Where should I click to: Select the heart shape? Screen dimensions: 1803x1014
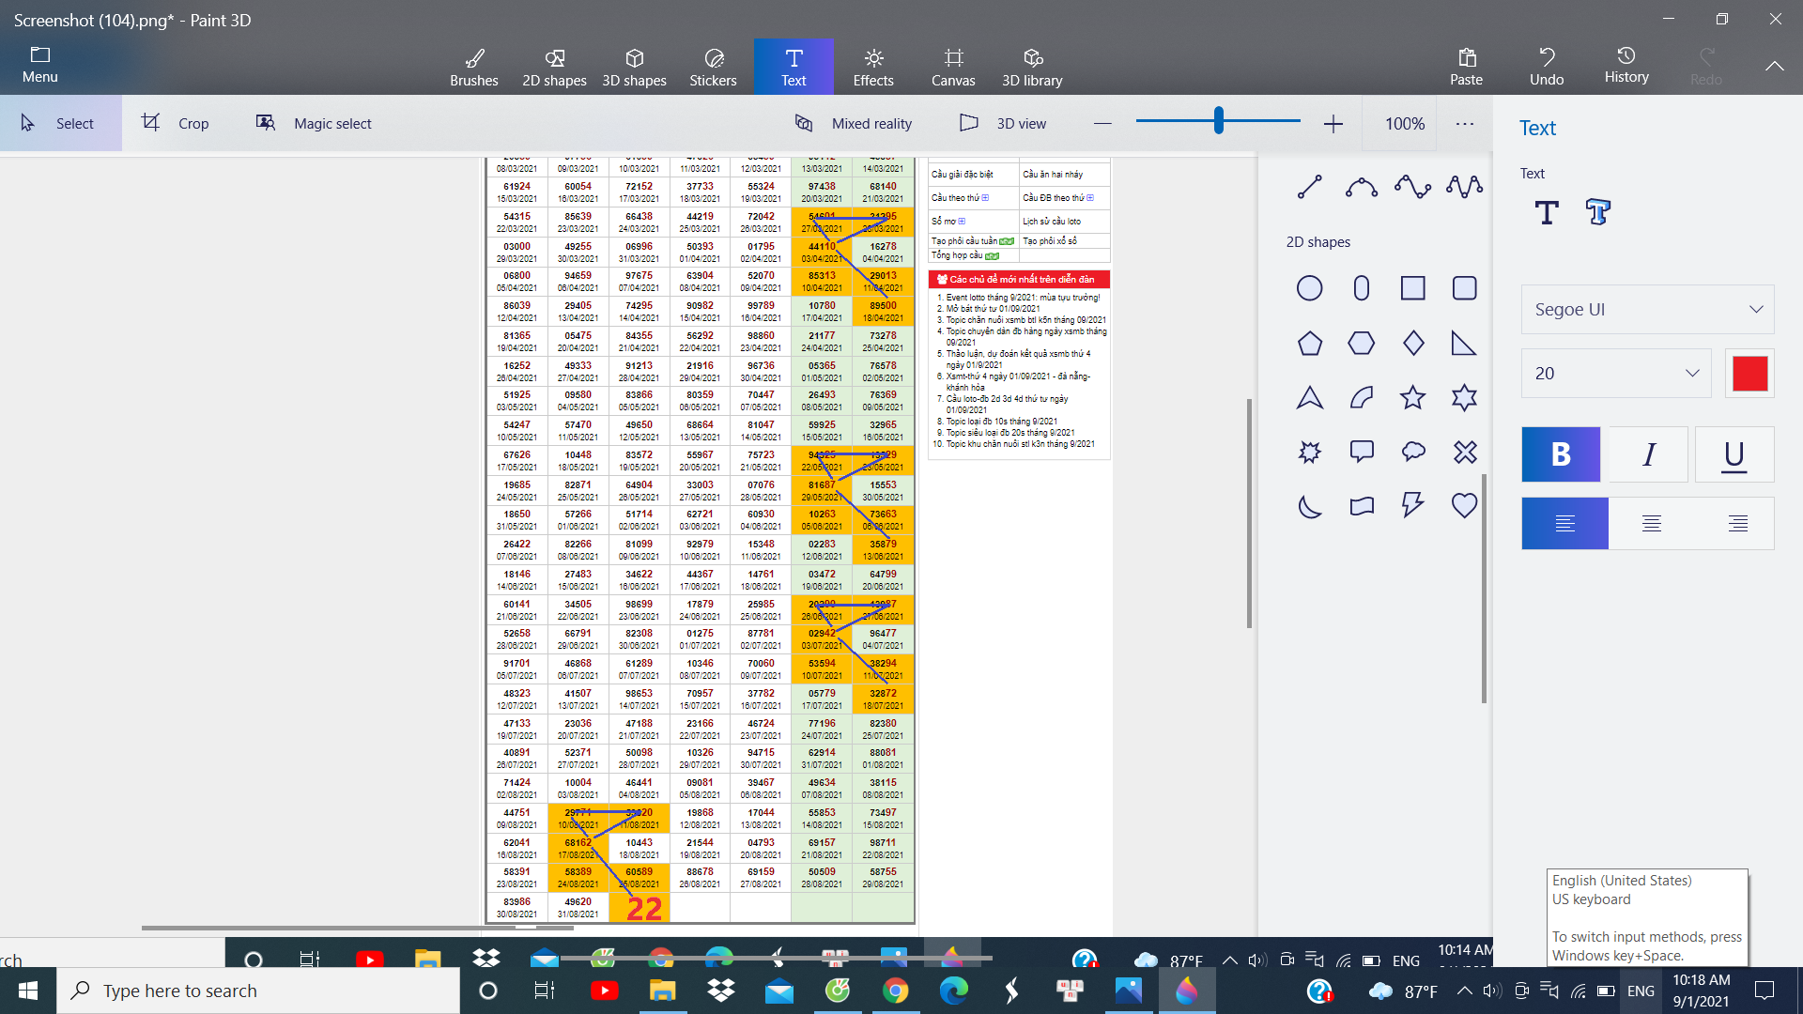click(x=1464, y=507)
